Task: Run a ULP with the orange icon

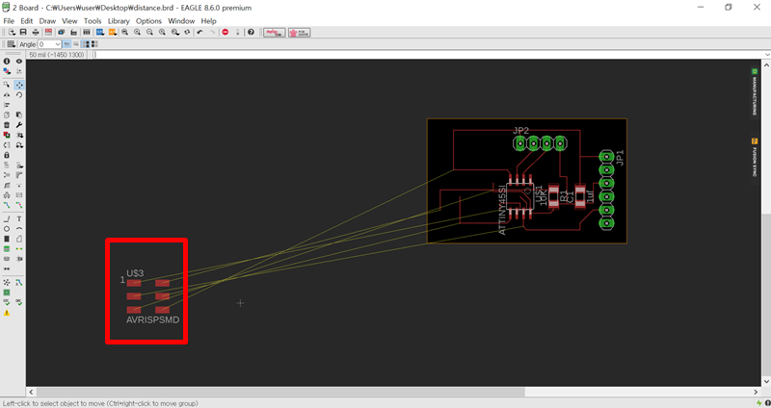Action: [x=113, y=33]
